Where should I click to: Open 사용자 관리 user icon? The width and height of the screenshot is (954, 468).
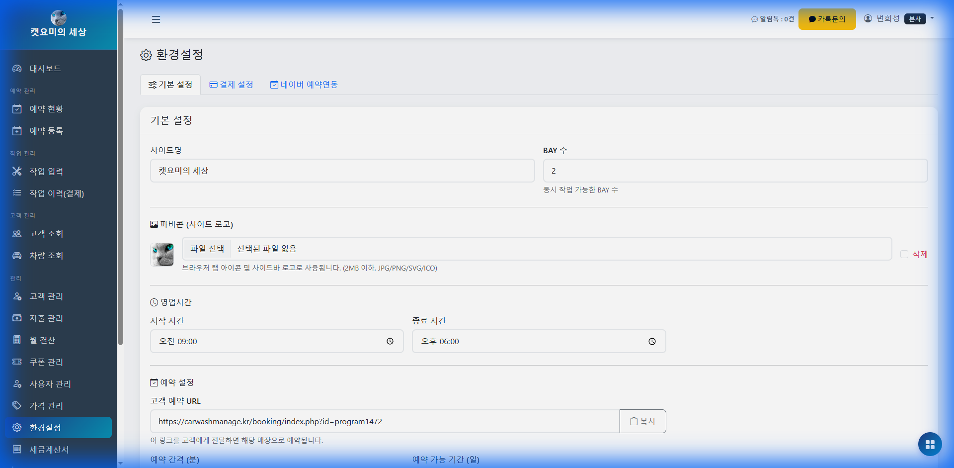[17, 384]
